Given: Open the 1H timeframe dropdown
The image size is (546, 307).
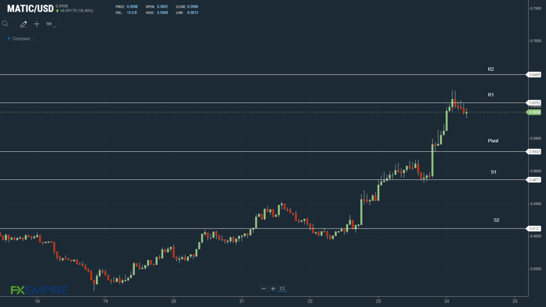Looking at the screenshot, I should click(x=51, y=24).
